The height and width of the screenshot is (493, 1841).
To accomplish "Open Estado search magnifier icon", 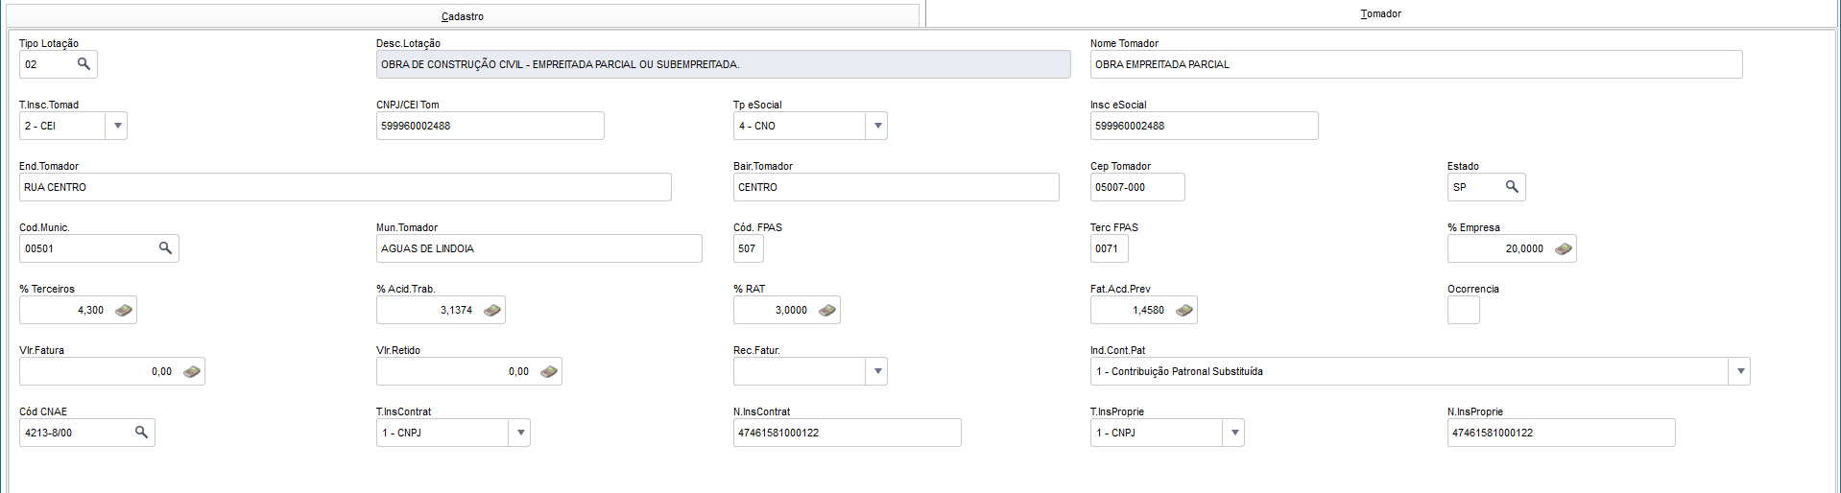I will click(1512, 187).
